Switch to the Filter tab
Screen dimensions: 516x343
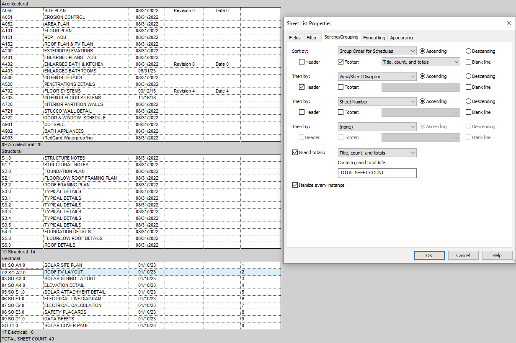(x=312, y=37)
